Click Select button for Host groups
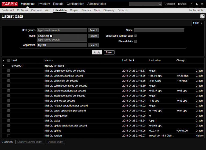 click(93, 30)
